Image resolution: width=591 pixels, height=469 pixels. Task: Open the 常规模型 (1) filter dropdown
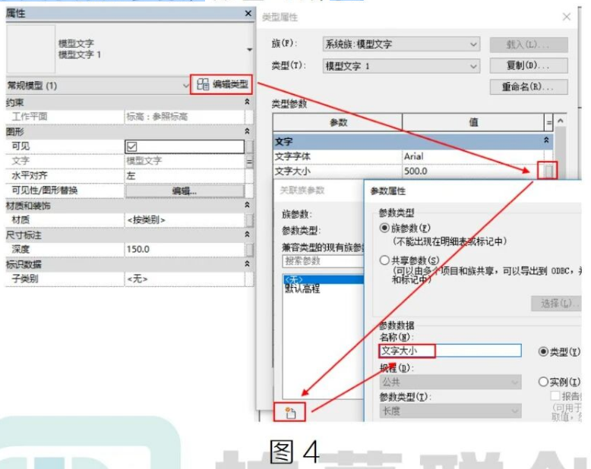pyautogui.click(x=185, y=86)
